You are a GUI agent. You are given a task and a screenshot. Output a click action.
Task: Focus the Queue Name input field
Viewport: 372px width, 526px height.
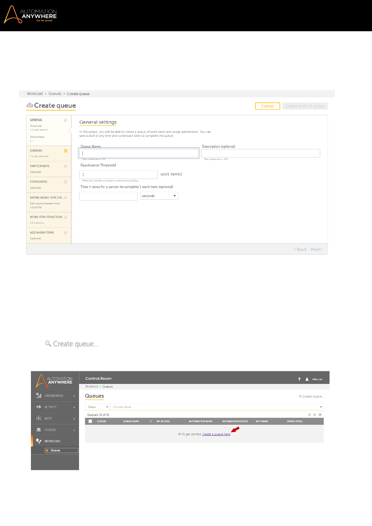click(139, 153)
